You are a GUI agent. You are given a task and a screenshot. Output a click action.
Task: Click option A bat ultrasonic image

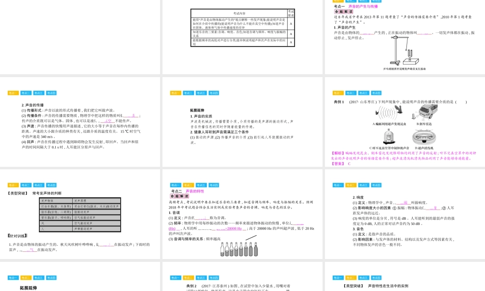[x=389, y=113]
